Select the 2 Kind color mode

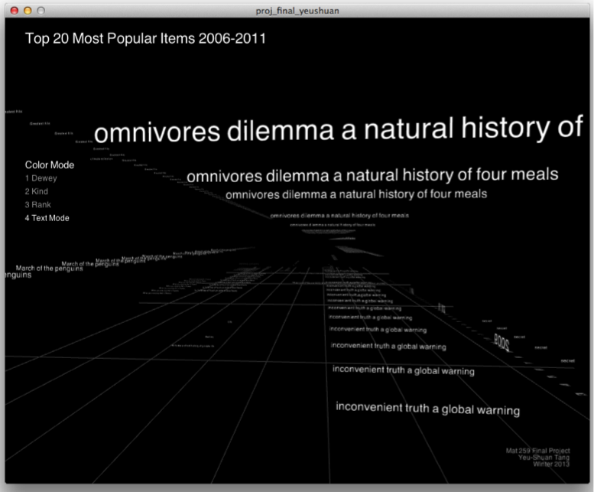coord(37,191)
